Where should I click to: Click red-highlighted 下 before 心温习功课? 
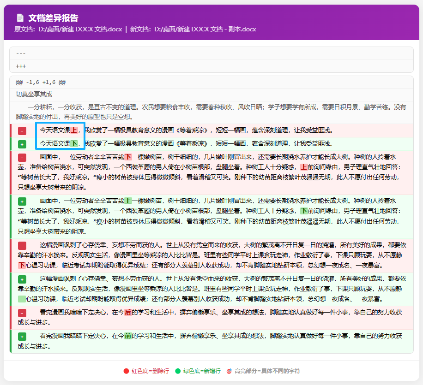[x=22, y=266]
